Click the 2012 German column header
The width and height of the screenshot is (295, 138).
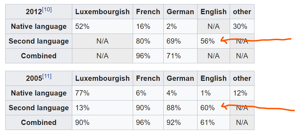[x=180, y=12]
